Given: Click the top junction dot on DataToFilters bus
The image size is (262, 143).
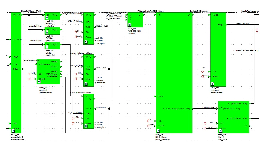Looking at the screenshot, I should [x=29, y=15].
